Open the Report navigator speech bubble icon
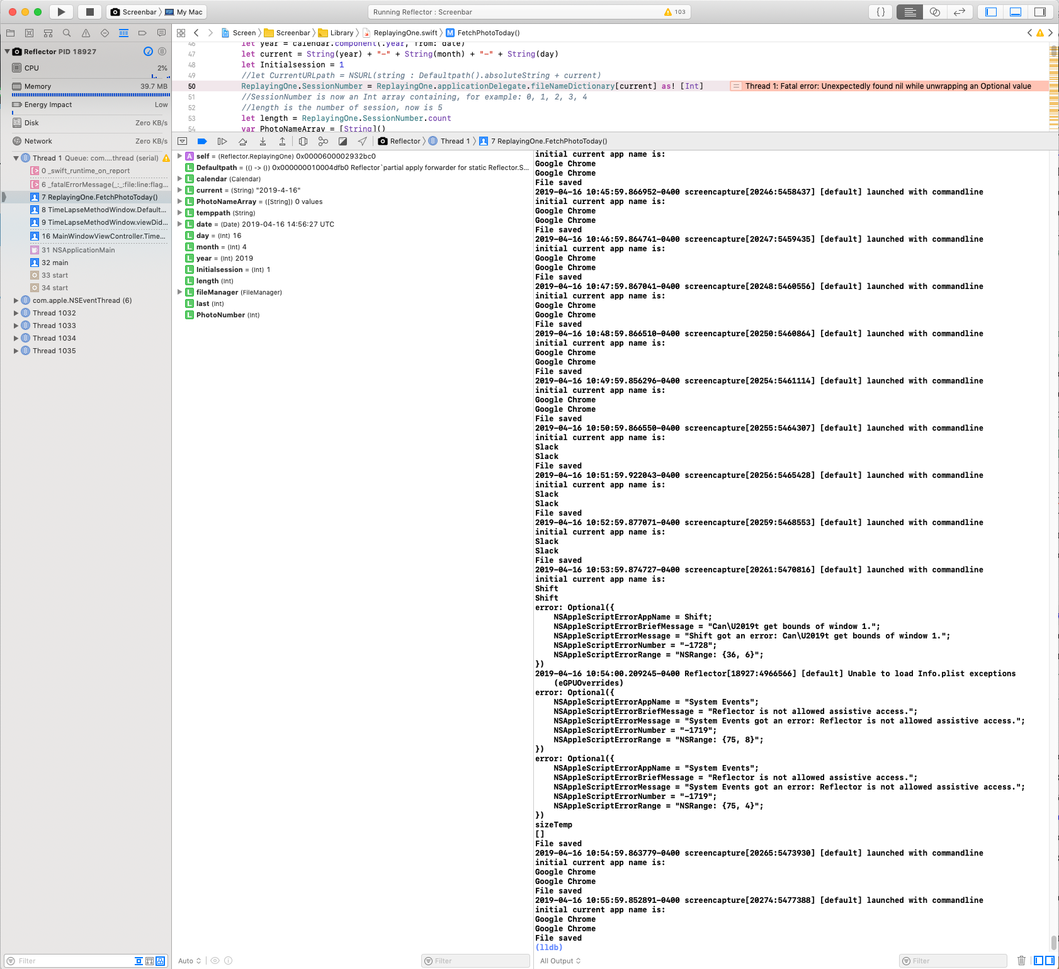Screen dimensions: 1059x969 click(x=161, y=33)
